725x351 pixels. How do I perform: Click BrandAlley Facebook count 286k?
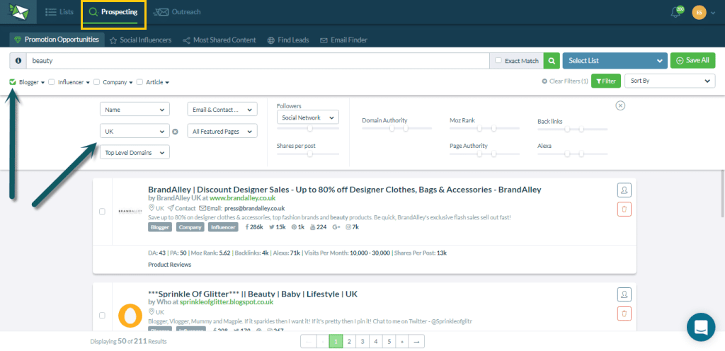(x=254, y=226)
